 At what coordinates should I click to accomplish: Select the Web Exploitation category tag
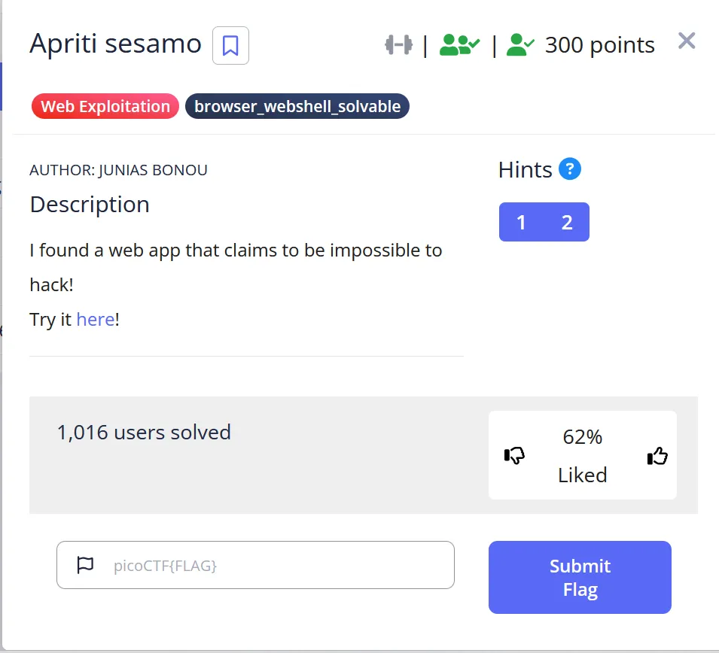coord(105,107)
